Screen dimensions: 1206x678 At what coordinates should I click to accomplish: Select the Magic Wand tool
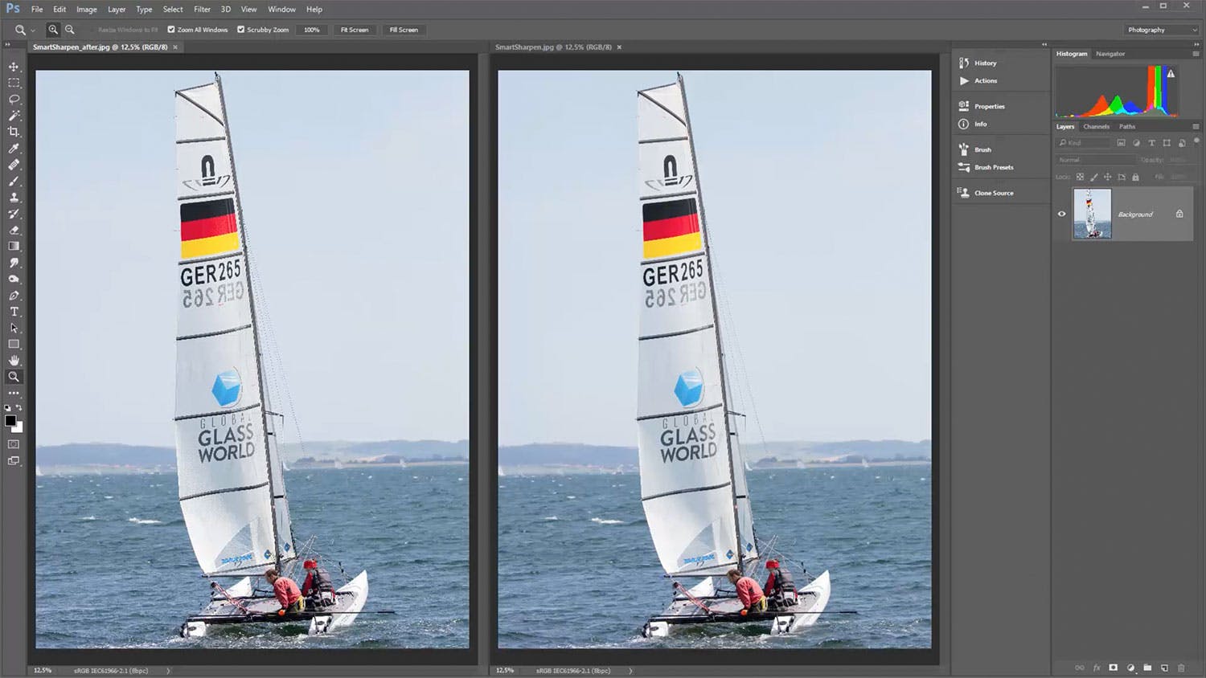14,116
